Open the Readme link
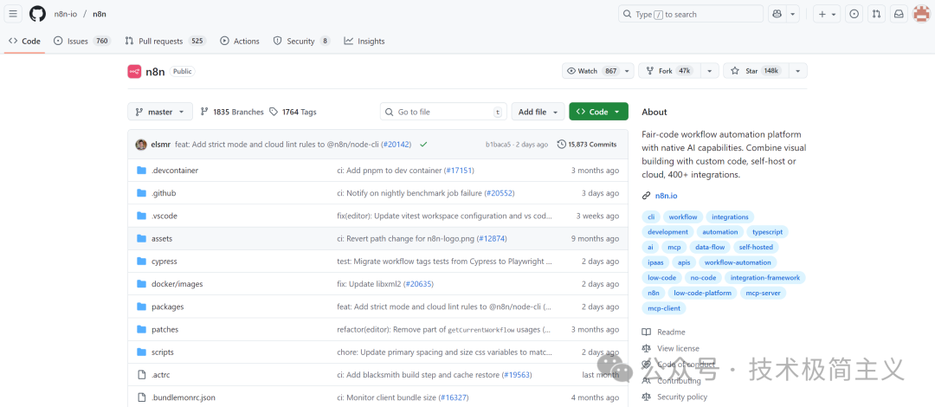This screenshot has width=935, height=407. 671,332
